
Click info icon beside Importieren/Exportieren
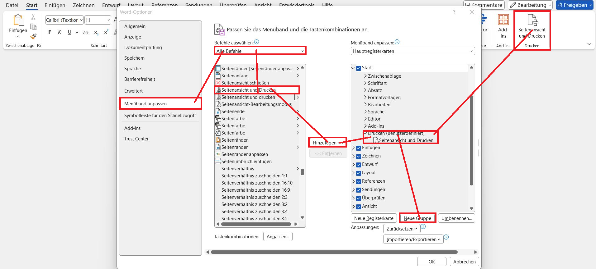click(446, 237)
